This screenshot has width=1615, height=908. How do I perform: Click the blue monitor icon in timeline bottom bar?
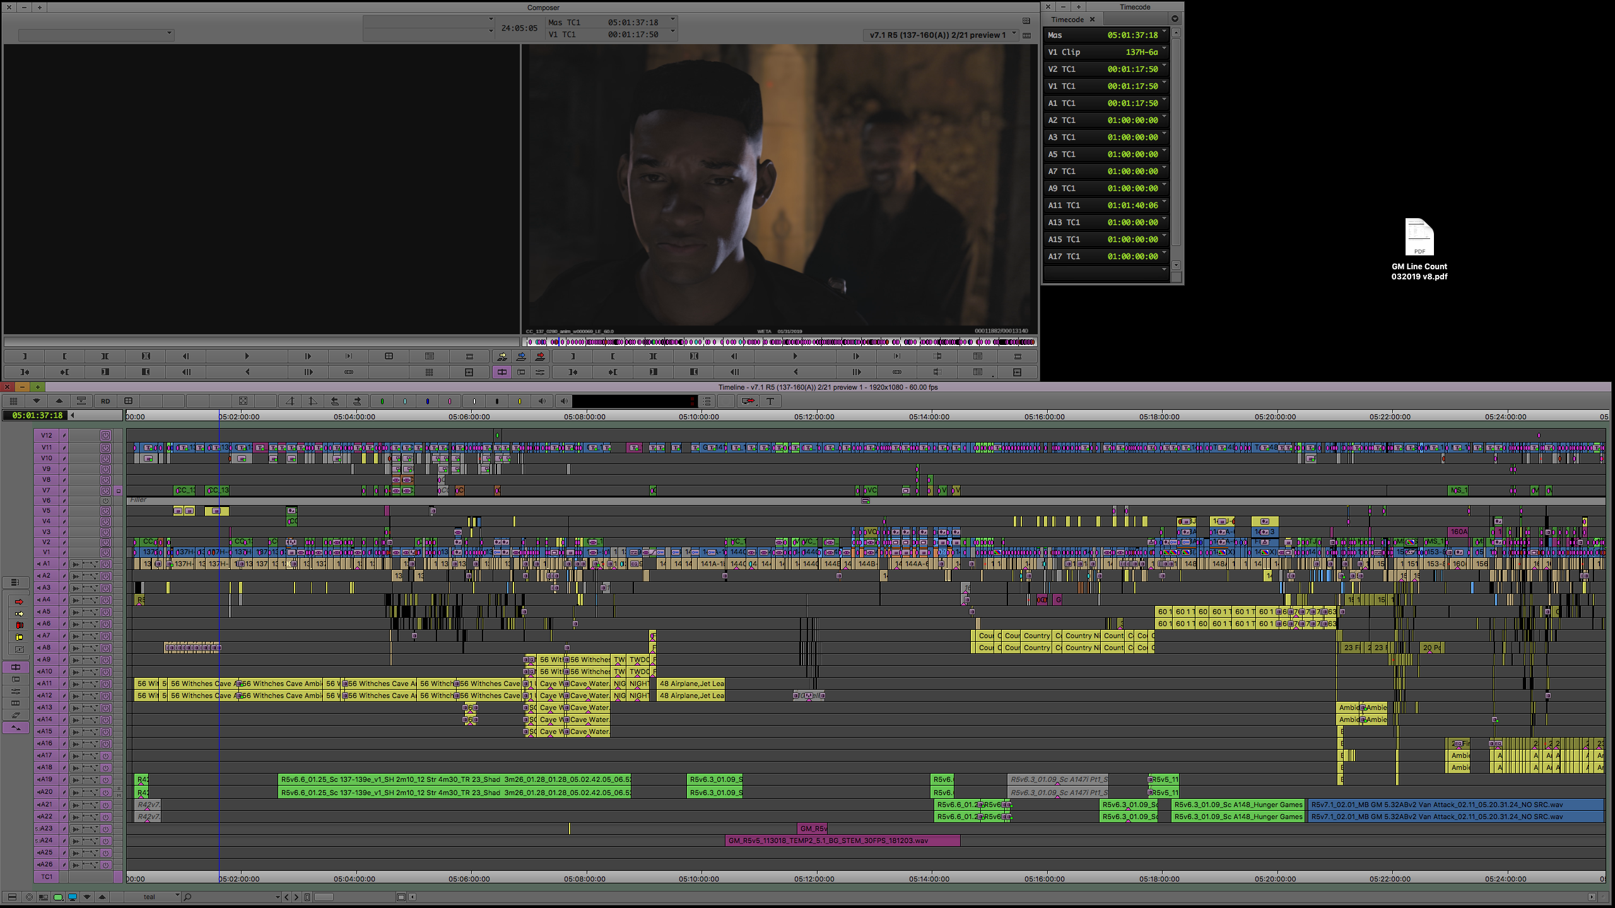[x=73, y=897]
